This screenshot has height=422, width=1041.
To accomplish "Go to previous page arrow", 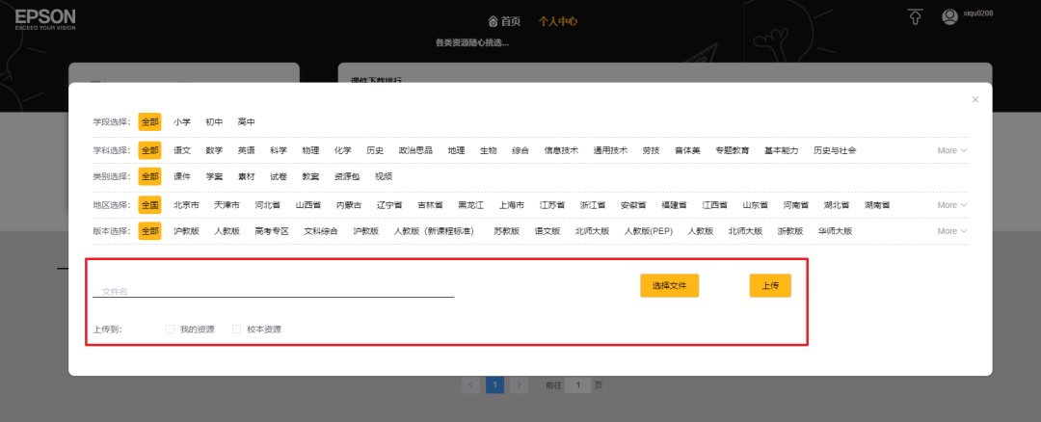I will pos(471,384).
